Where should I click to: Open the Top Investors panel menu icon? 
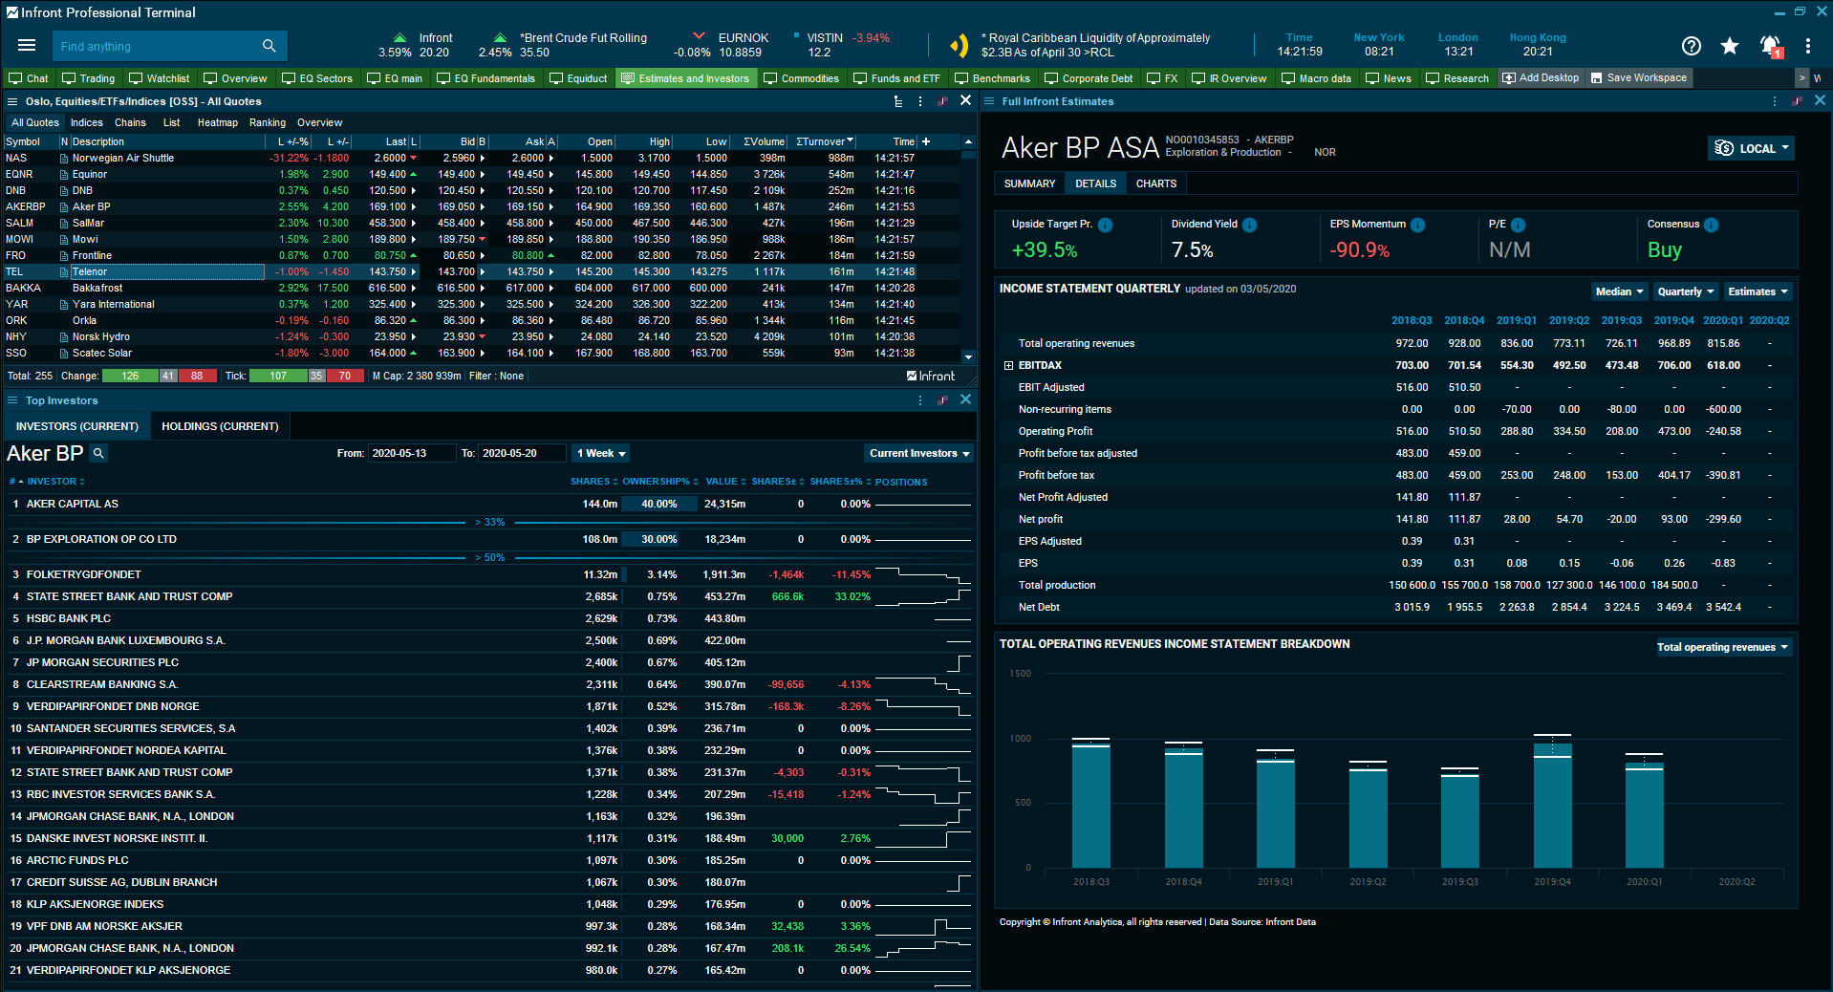point(12,400)
